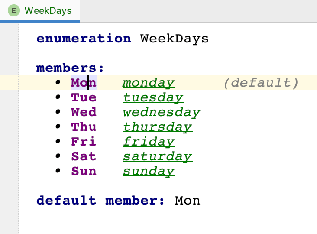Click the Tue member name

point(84,97)
